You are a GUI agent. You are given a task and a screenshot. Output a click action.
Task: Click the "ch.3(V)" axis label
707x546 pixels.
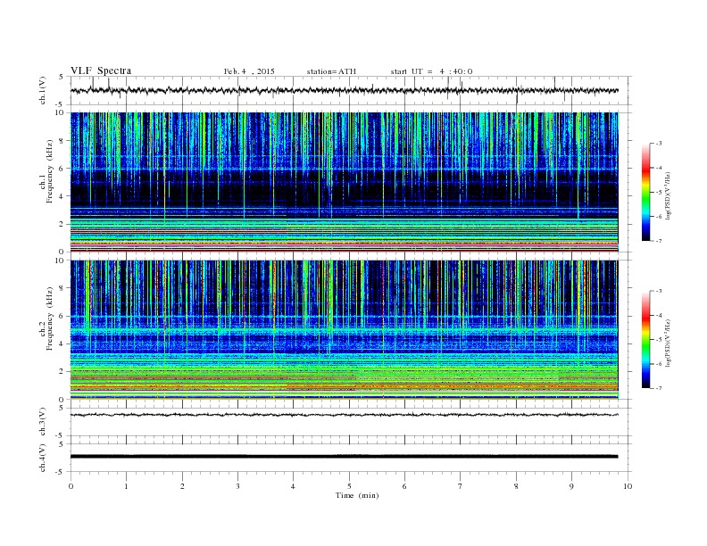pos(43,422)
